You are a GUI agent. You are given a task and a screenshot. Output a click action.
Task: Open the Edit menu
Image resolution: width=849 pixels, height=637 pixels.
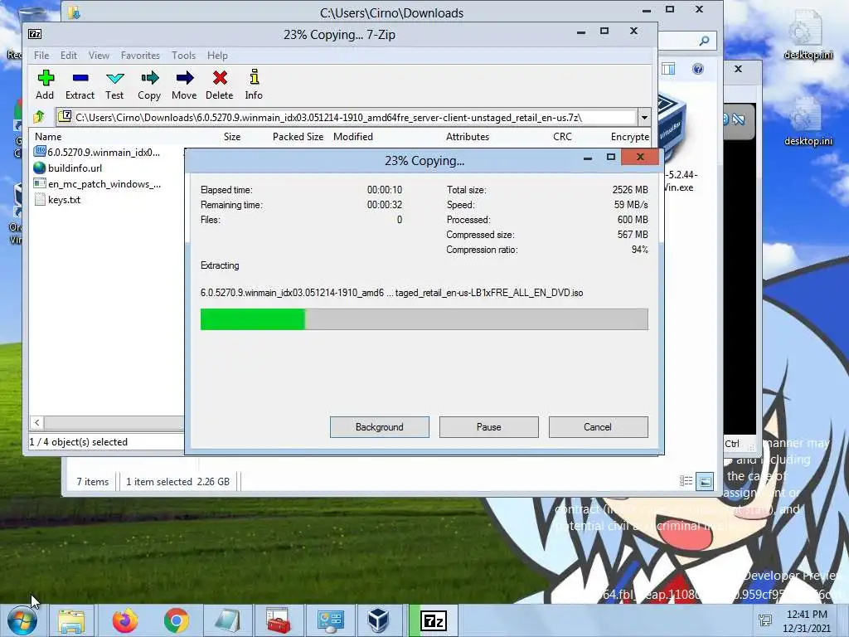68,56
